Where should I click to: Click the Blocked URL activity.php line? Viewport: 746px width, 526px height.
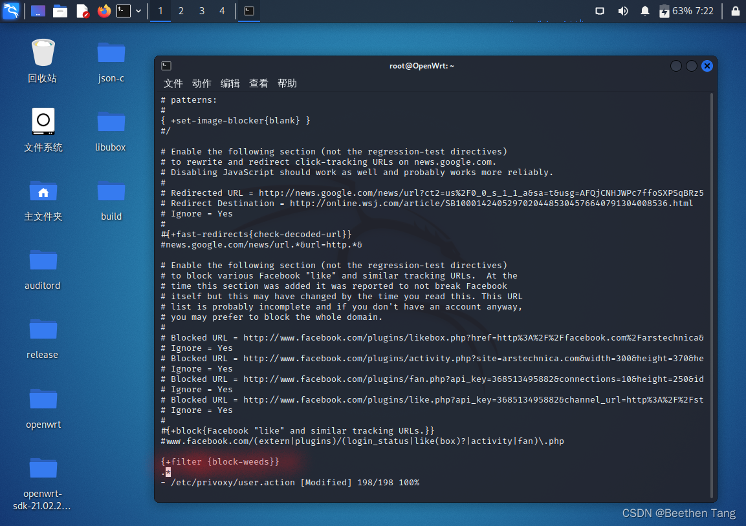pyautogui.click(x=432, y=358)
